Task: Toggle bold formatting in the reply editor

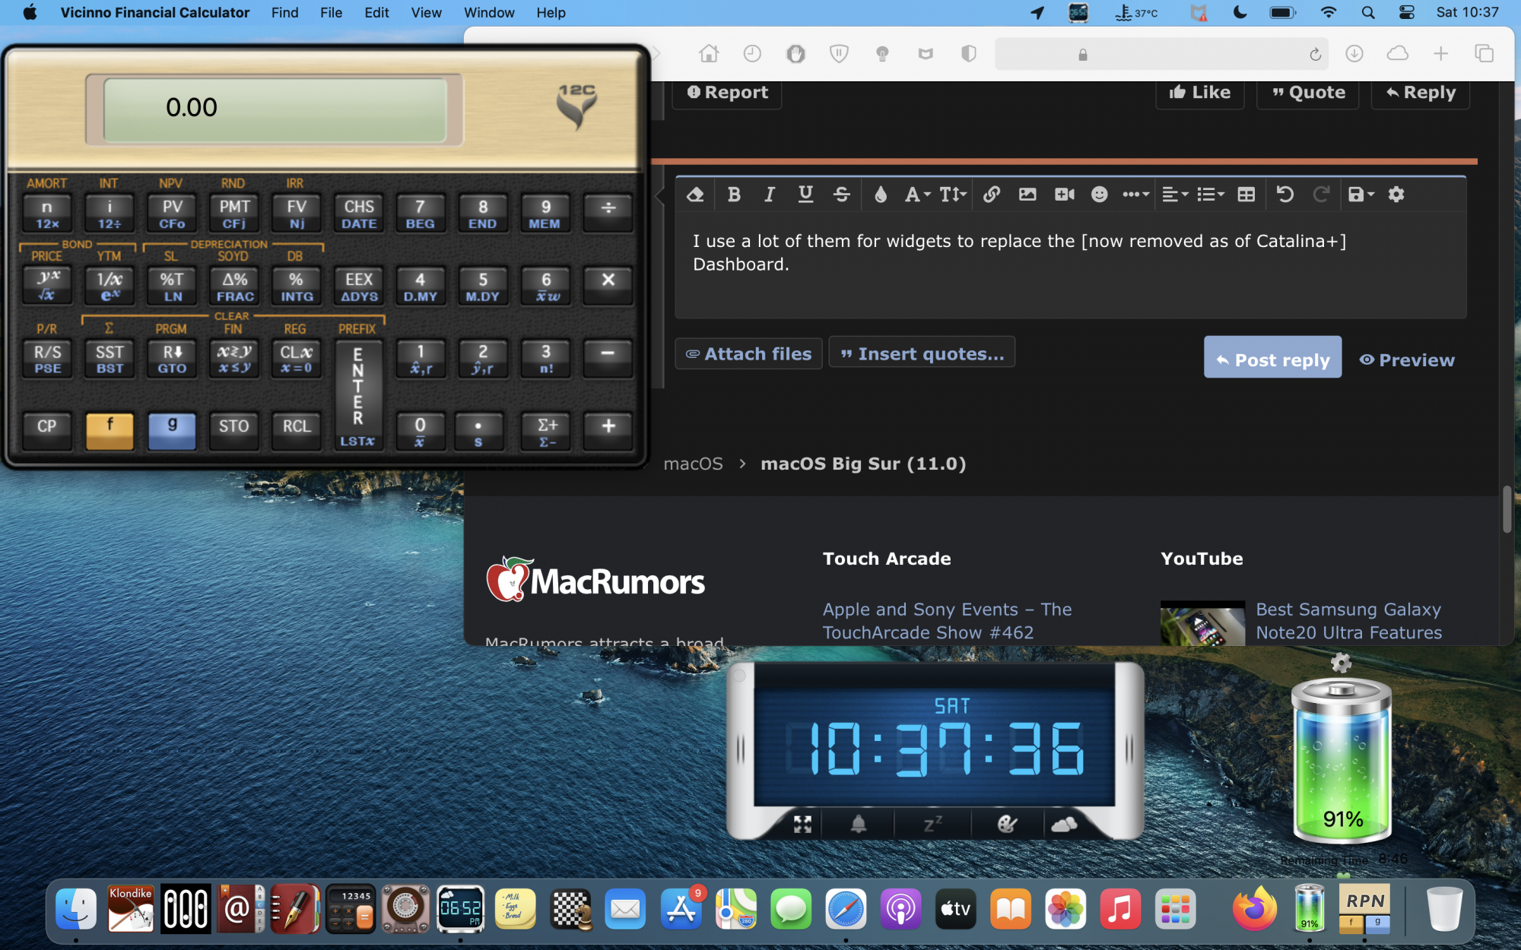Action: coord(734,195)
